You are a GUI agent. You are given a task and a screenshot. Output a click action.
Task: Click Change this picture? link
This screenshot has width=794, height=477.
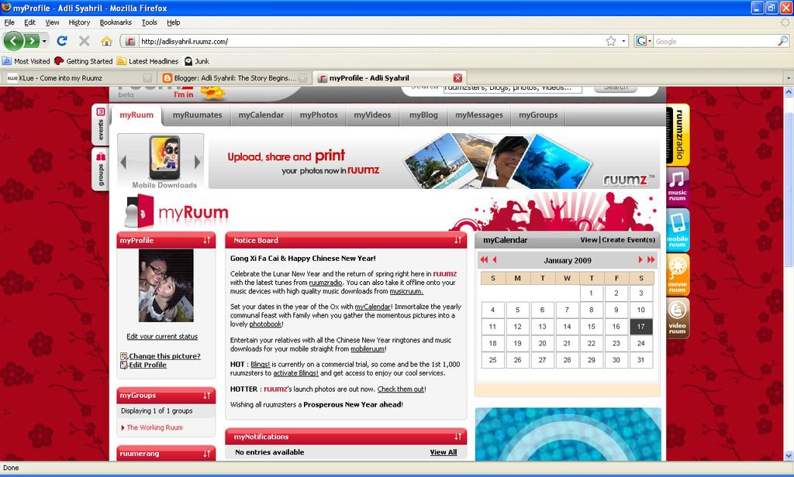(x=164, y=356)
